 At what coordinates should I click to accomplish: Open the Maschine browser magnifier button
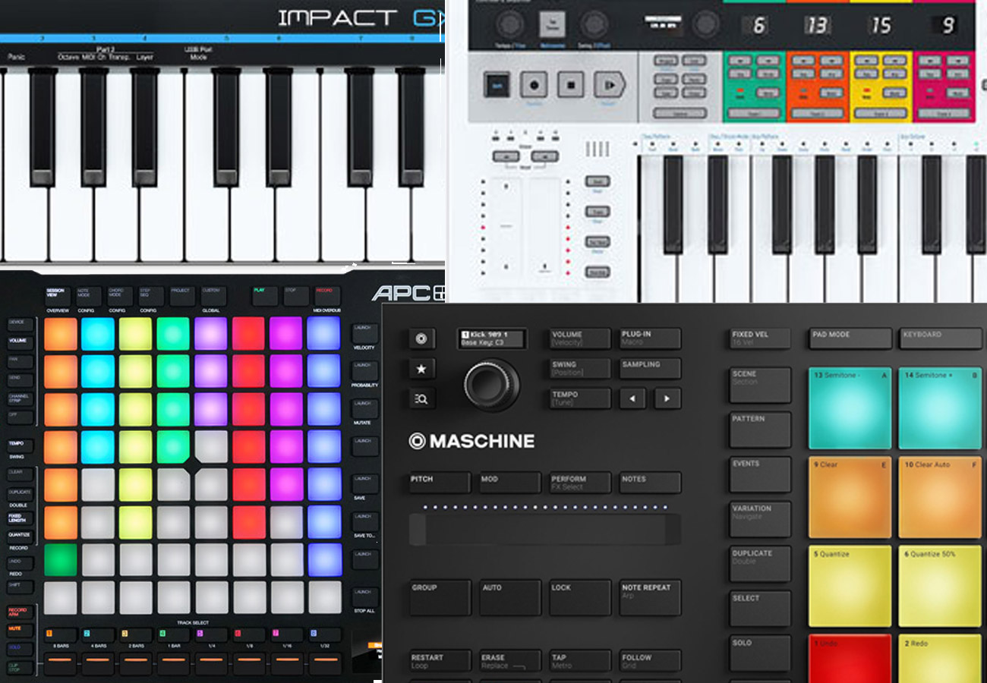422,398
